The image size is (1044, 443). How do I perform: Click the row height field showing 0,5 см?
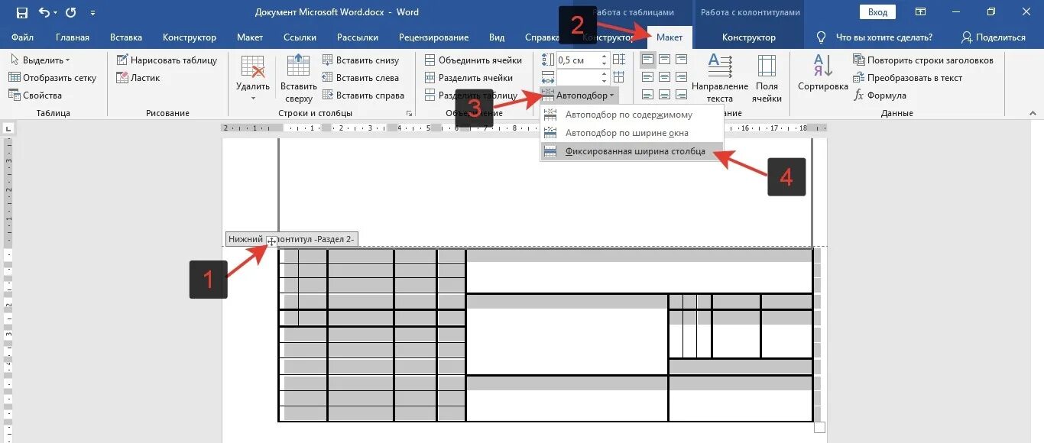[579, 60]
